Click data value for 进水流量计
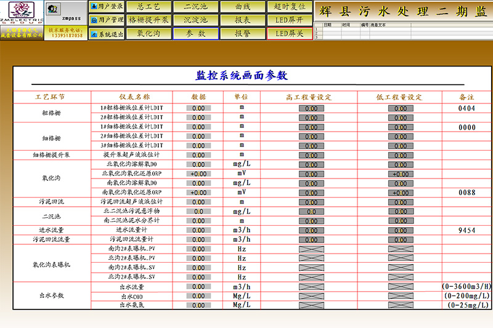 point(198,230)
